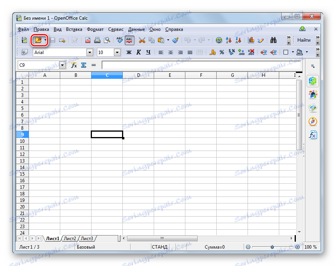Image resolution: width=336 pixels, height=266 pixels.
Task: Click the Print printer icon
Action: tap(97, 40)
